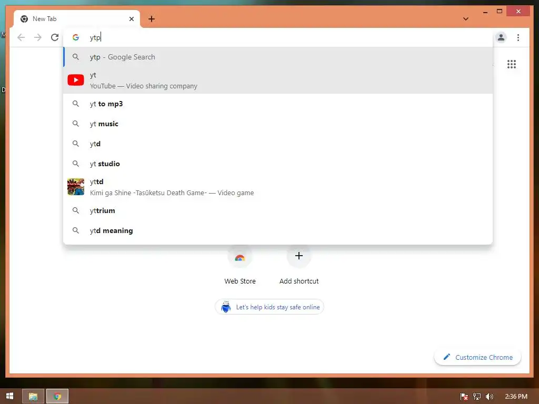Choose the 'yttd' Kimi ga Shine suggestion

coord(278,187)
